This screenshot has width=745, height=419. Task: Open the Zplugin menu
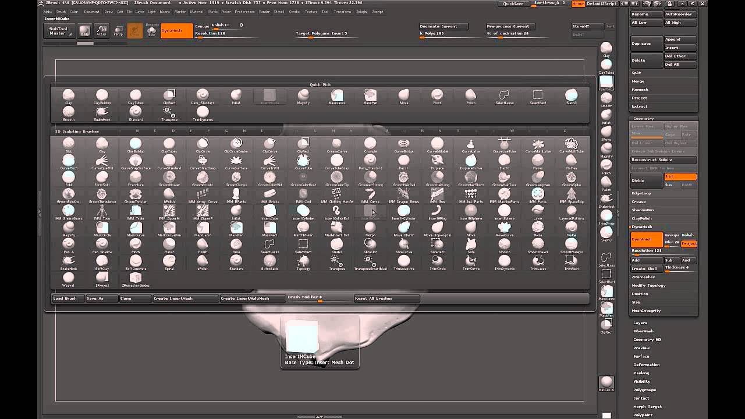(361, 12)
